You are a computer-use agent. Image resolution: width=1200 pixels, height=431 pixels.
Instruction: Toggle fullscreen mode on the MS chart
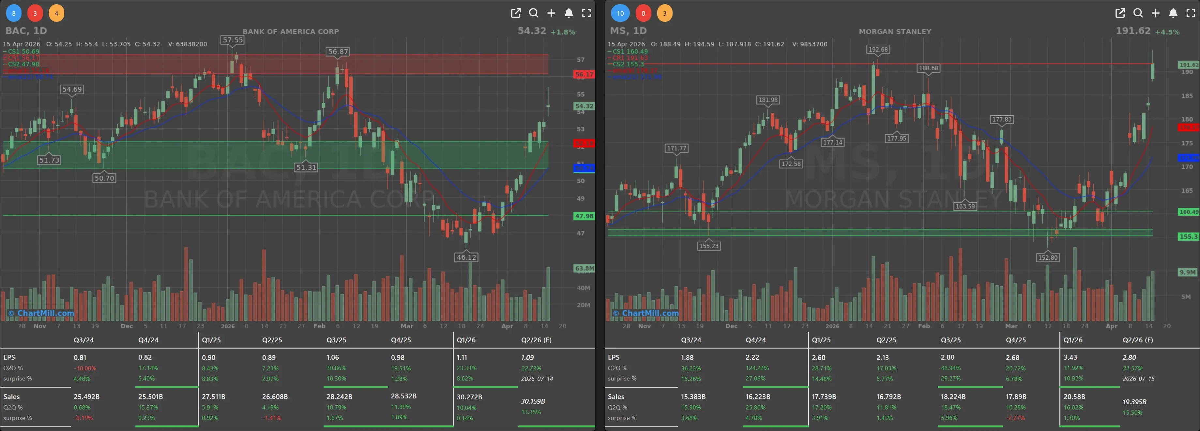(1190, 13)
